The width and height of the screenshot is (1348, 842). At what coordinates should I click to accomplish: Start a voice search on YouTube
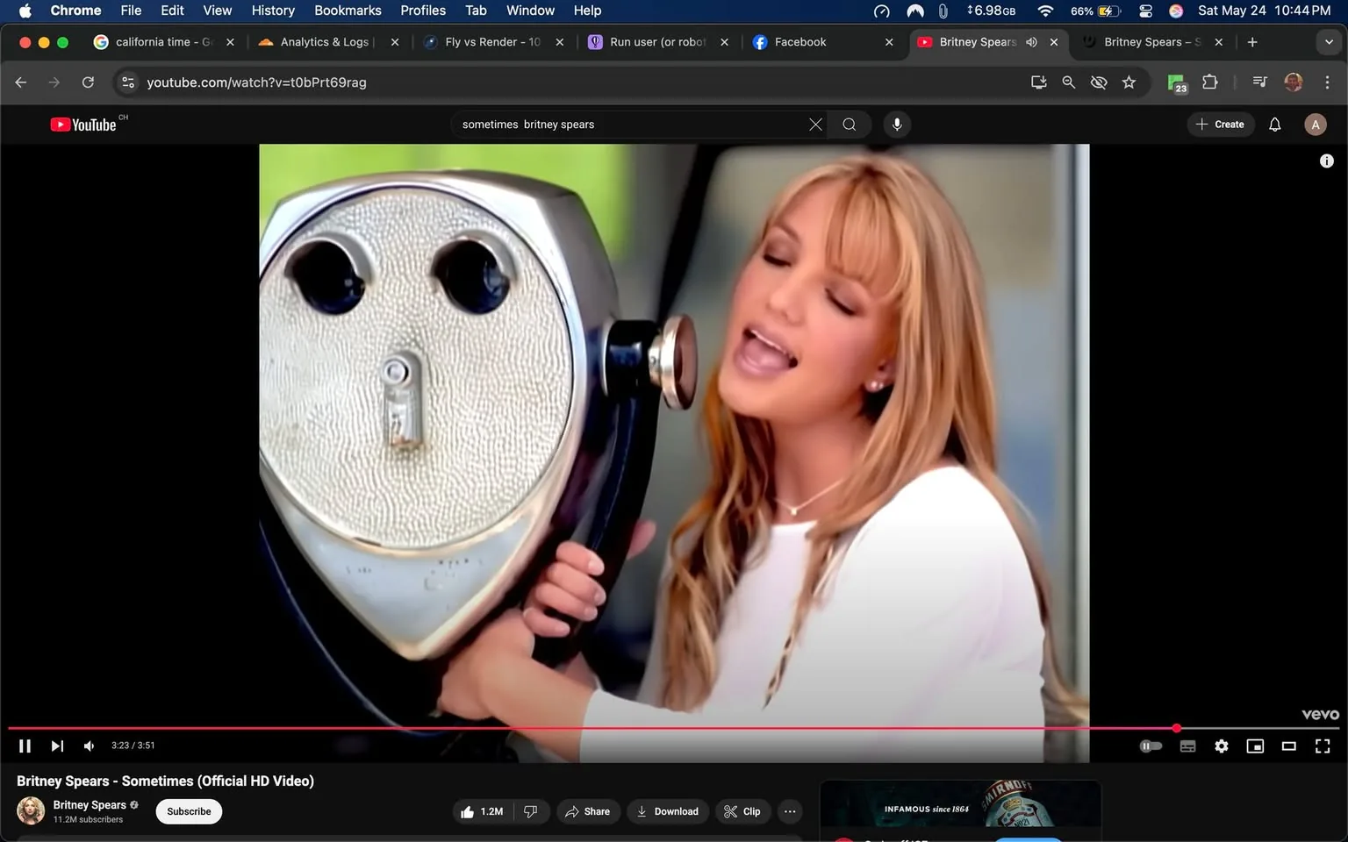[897, 124]
